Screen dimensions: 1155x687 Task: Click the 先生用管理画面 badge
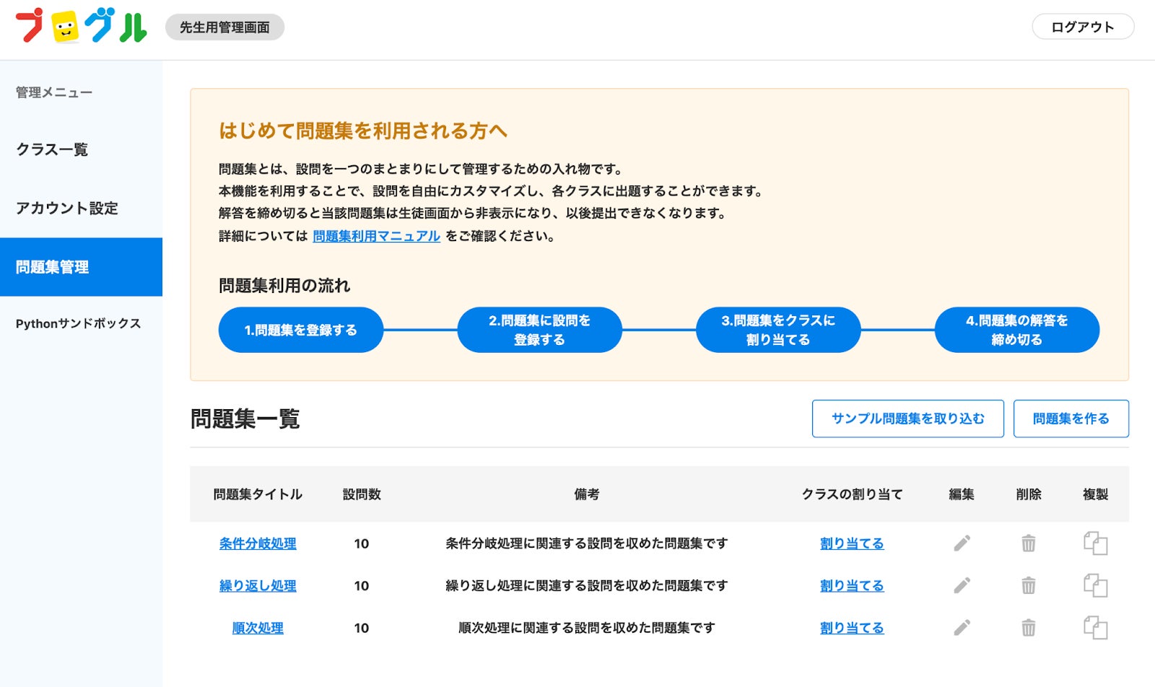click(225, 27)
